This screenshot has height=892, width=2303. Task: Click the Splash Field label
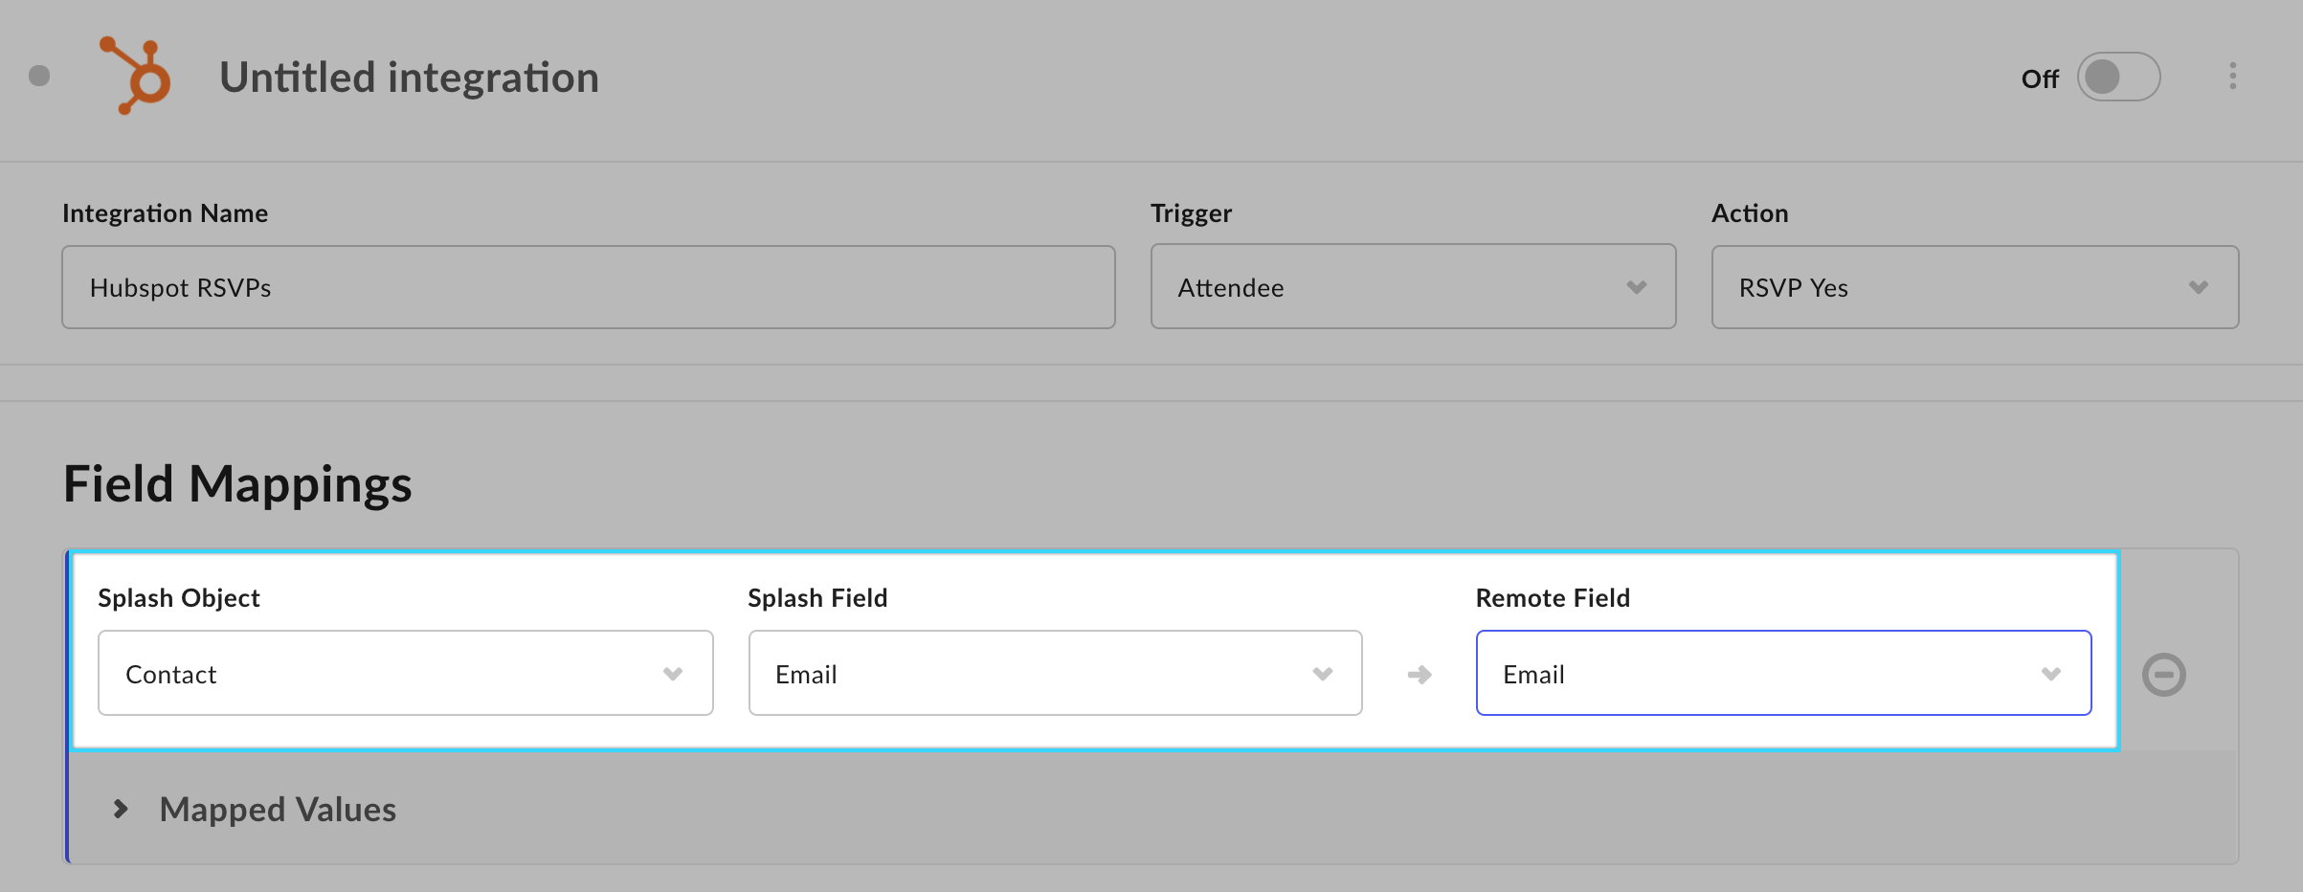click(817, 598)
